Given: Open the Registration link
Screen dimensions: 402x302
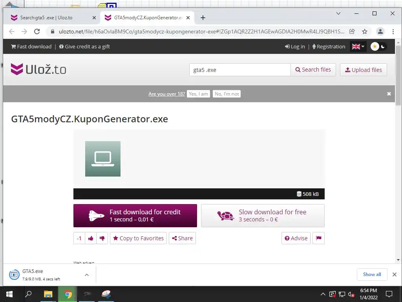Looking at the screenshot, I should 329,46.
